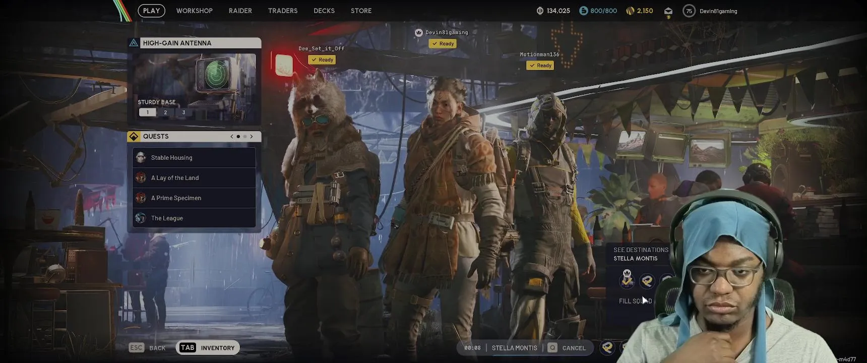Click The League trader portrait icon
Viewport: 867px width, 363px height.
click(x=141, y=218)
